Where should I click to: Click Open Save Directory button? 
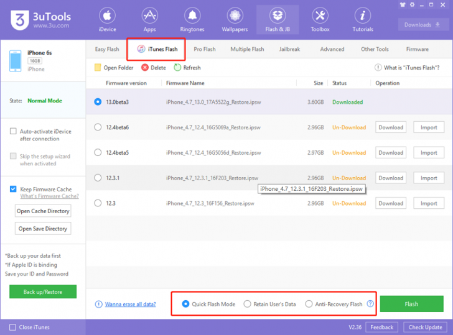point(43,229)
